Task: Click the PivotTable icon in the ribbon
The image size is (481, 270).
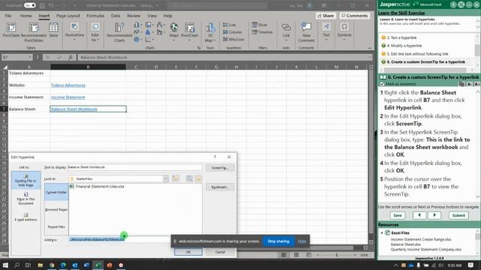Action: [11, 30]
